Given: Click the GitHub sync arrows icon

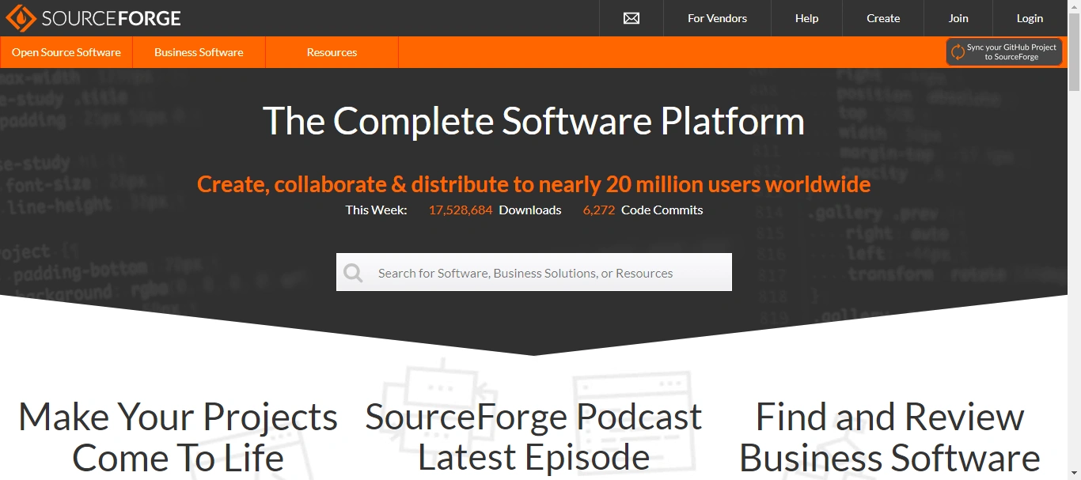Looking at the screenshot, I should pos(958,52).
